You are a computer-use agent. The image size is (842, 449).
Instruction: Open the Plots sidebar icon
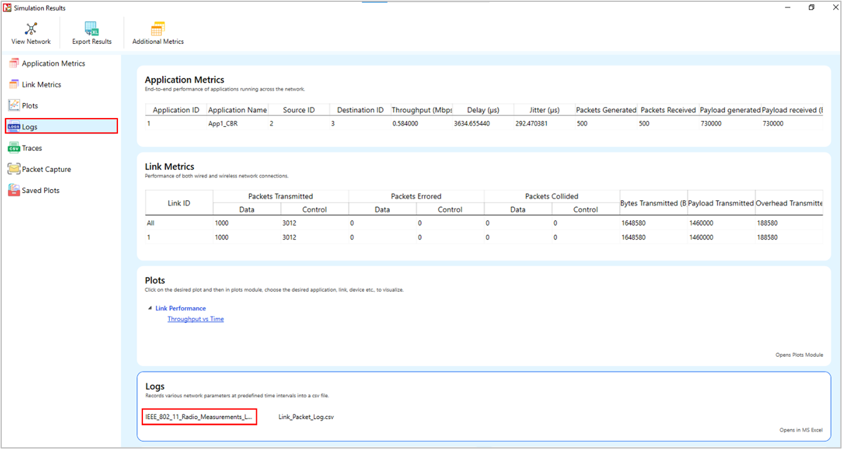(14, 106)
